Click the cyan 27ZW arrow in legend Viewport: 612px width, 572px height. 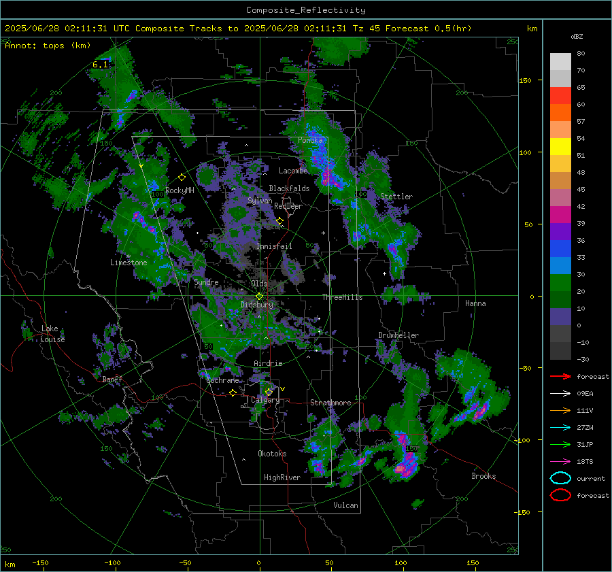click(x=560, y=428)
